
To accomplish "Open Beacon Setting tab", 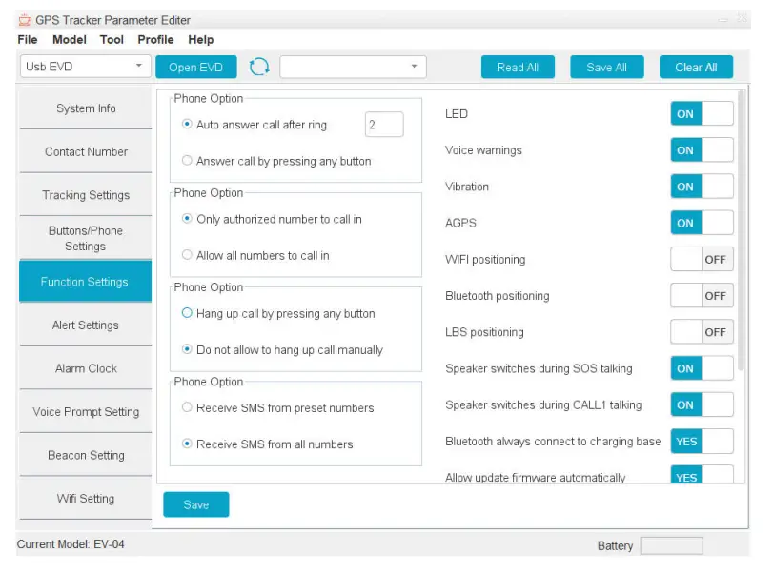I will [86, 455].
